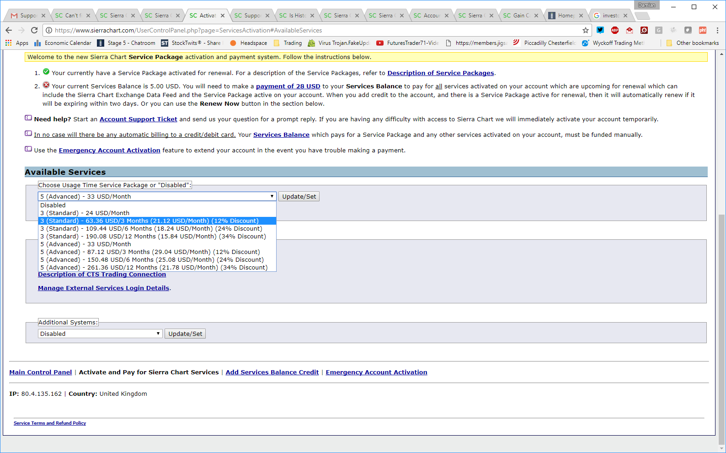Open the Adblock Plus (ABP) extension
The height and width of the screenshot is (453, 726).
pyautogui.click(x=615, y=30)
